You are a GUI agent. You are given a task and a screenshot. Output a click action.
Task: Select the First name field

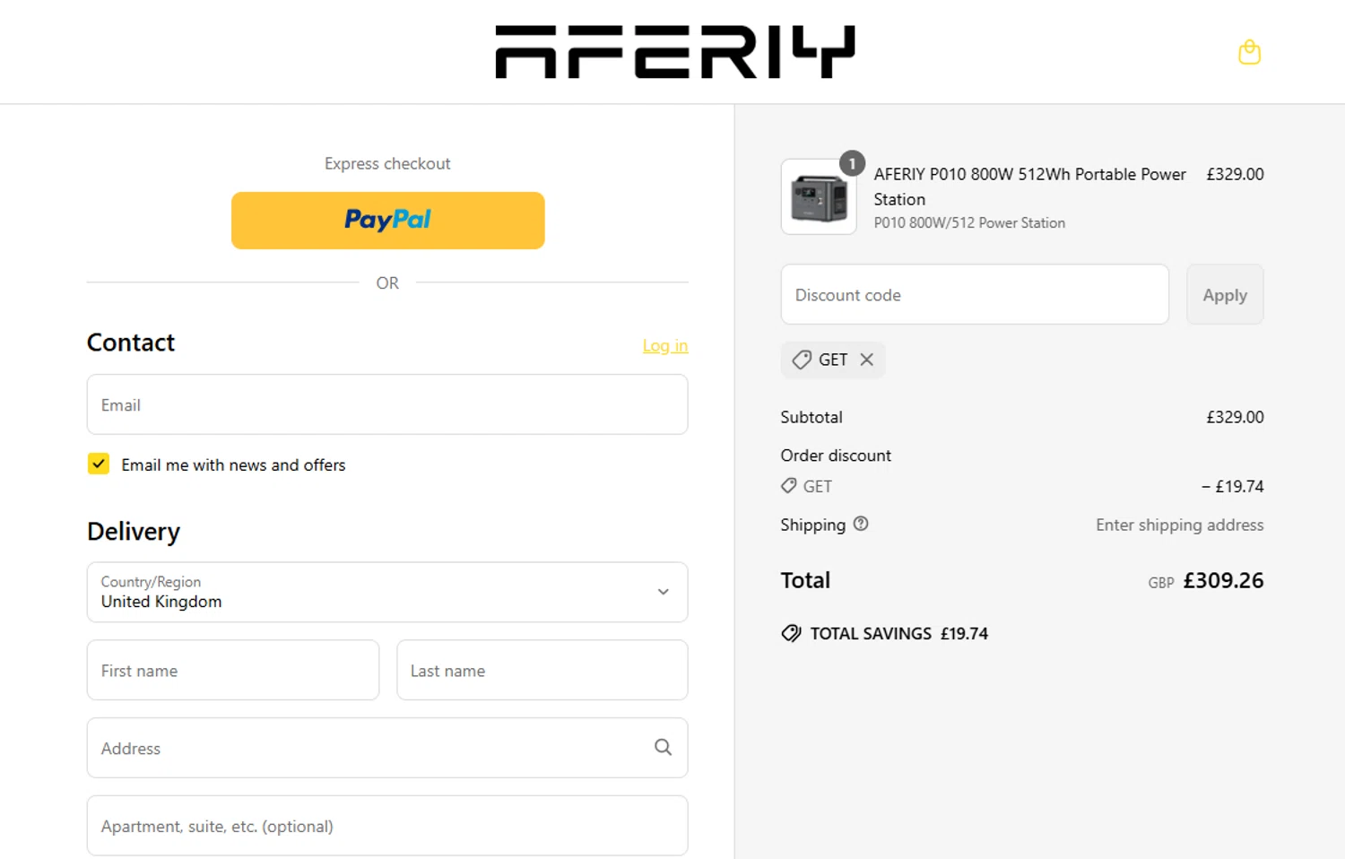pos(233,670)
